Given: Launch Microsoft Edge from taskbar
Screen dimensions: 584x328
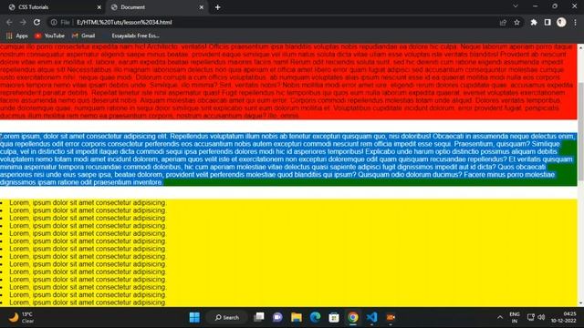Looking at the screenshot, I should pos(315,317).
